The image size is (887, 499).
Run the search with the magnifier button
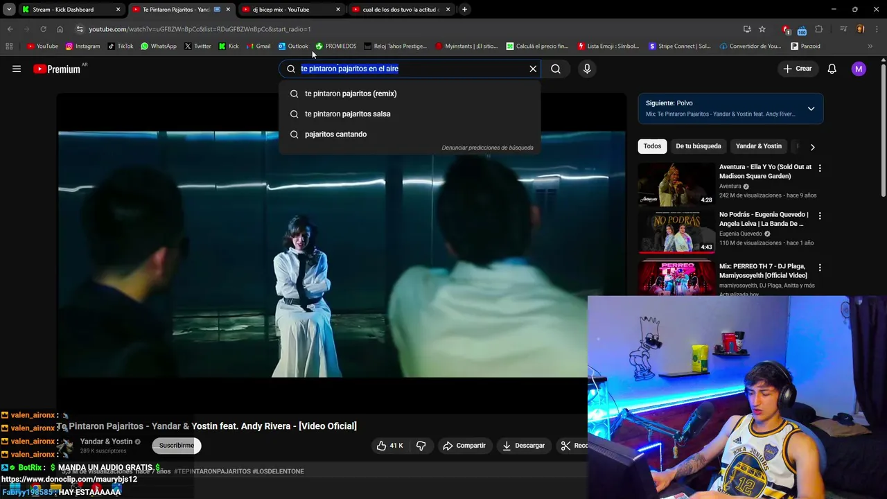556,69
